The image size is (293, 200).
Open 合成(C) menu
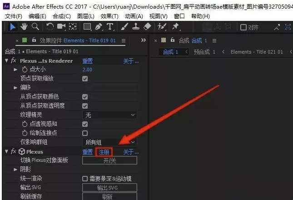coord(62,16)
